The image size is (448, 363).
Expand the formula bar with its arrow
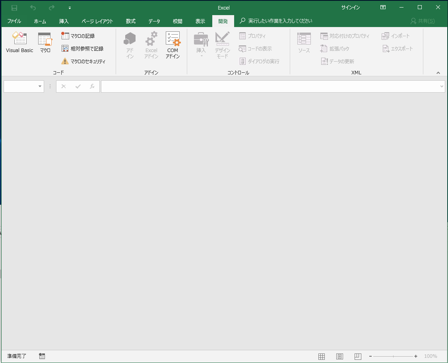[x=441, y=86]
